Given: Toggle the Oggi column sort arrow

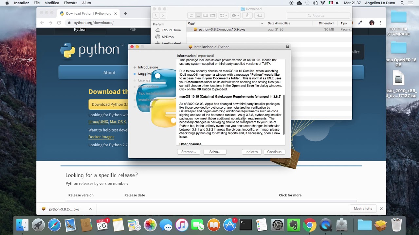Looking at the screenshot, I should 262,23.
